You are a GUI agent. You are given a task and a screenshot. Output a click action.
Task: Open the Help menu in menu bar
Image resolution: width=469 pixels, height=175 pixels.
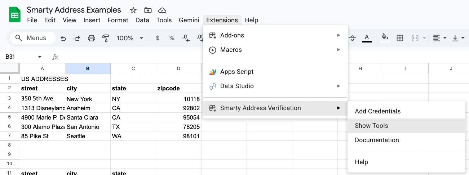(x=252, y=20)
